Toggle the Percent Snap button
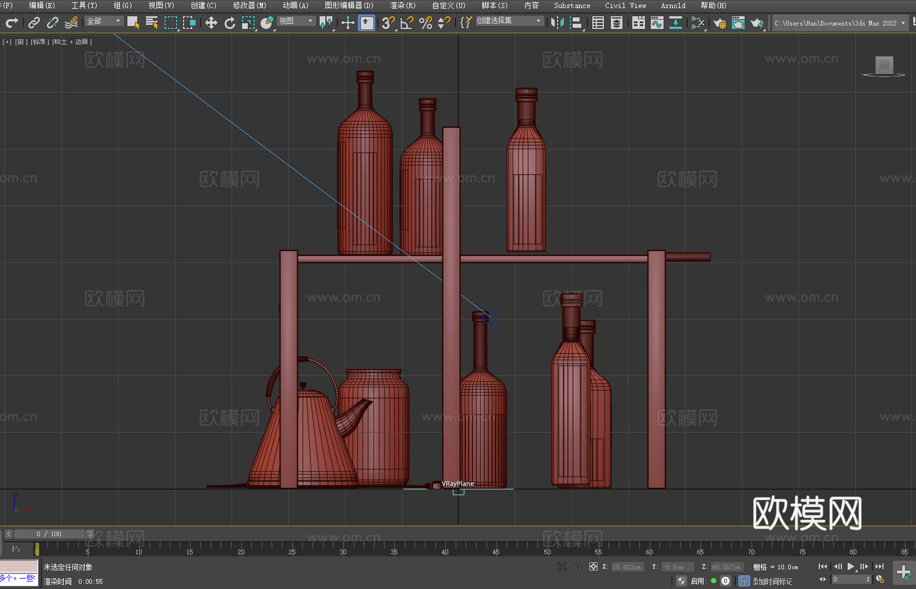This screenshot has width=916, height=589. [426, 23]
